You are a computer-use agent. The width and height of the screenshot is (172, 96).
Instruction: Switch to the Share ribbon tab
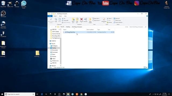[60, 16]
